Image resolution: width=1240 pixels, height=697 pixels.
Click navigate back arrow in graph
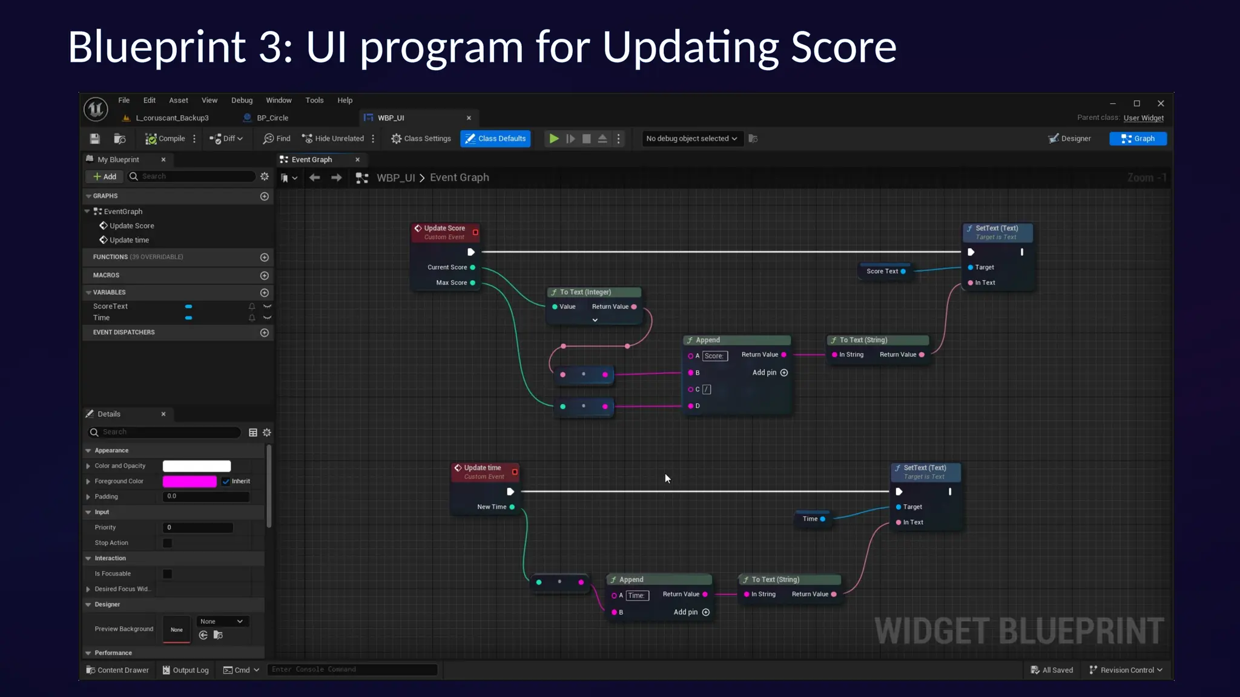(x=314, y=177)
